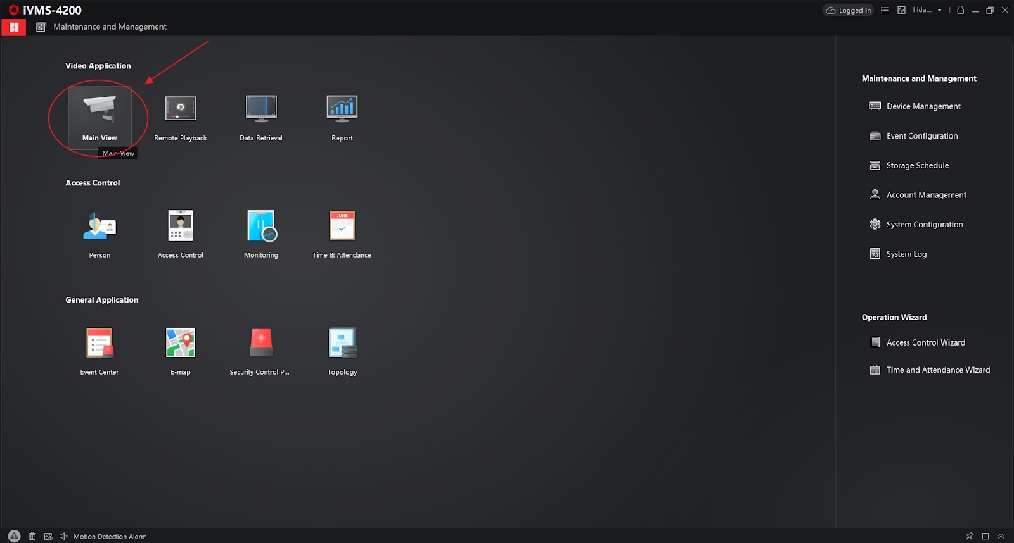The image size is (1014, 543).
Task: Open Time & Attendance calendar module
Action: pyautogui.click(x=342, y=234)
